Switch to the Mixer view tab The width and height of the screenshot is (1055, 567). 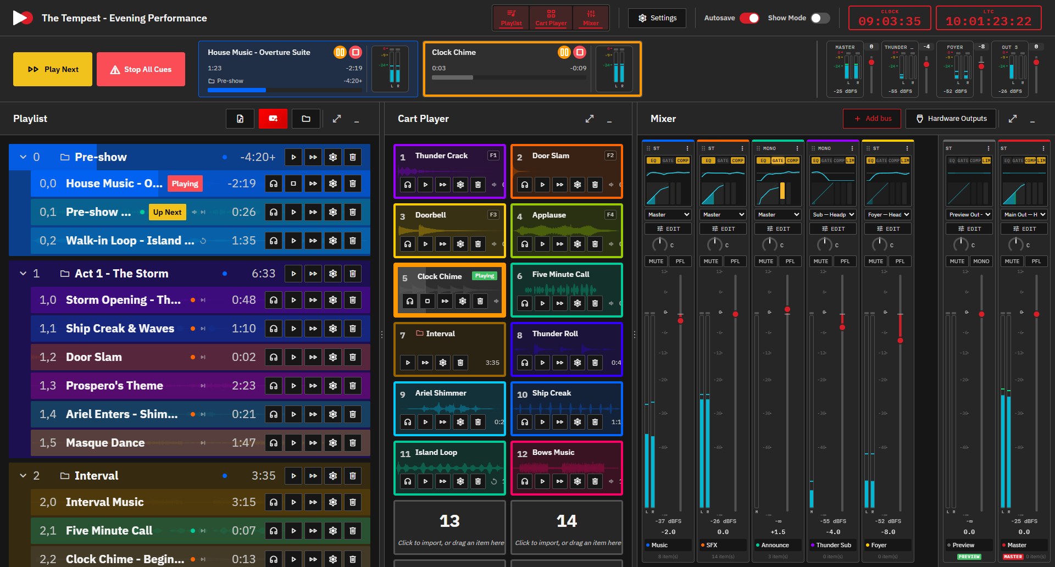tap(591, 18)
